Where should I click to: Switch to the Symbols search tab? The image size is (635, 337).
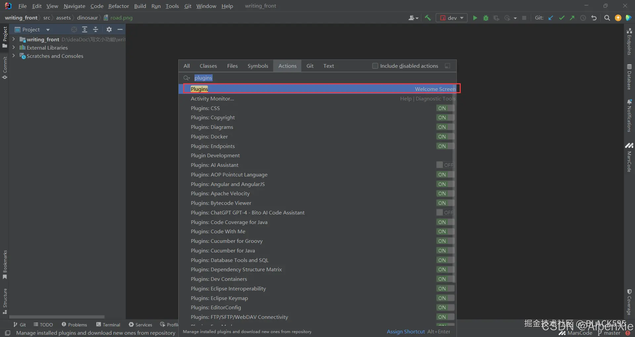pyautogui.click(x=258, y=66)
